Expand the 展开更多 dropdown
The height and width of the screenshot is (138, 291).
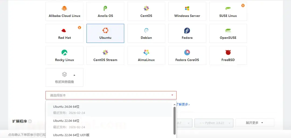tap(255, 123)
